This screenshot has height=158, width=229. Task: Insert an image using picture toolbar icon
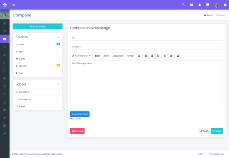click(178, 56)
